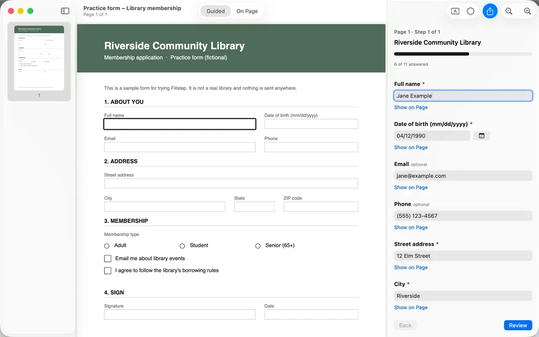Click the Date of birth box on form page
Viewport: 539px width, 337px height.
pos(311,124)
